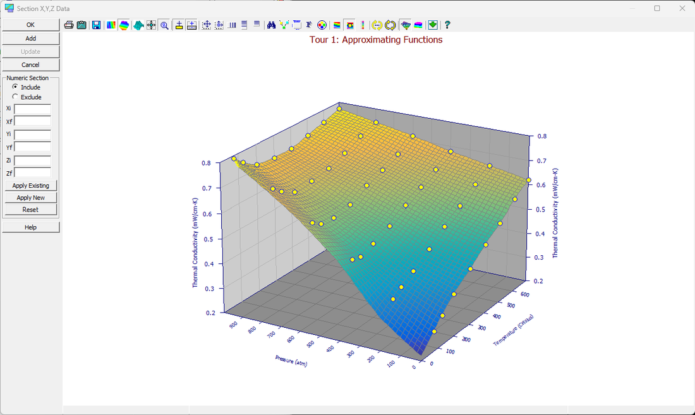Close the Section X,Y,Z Data window
Viewport: 695px width, 415px height.
coord(682,8)
